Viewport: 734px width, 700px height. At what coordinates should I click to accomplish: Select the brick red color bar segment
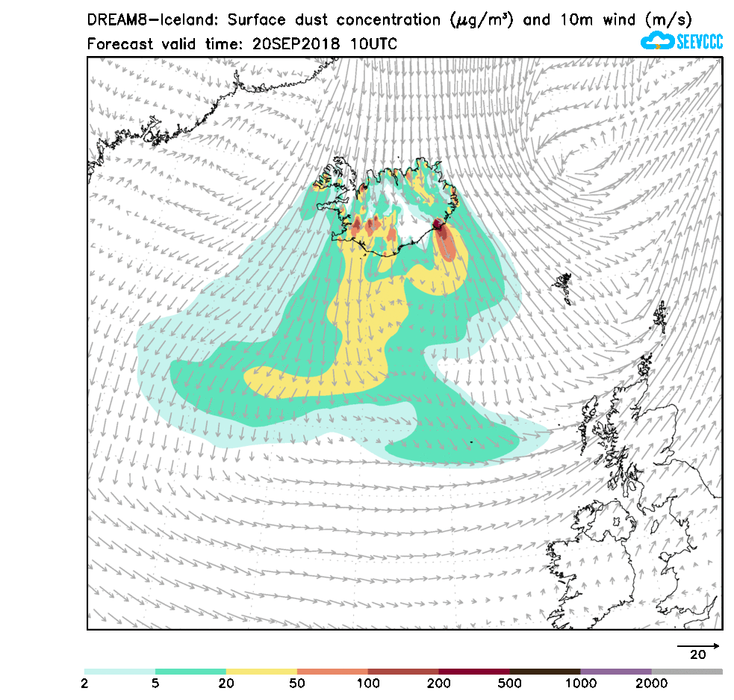(403, 672)
